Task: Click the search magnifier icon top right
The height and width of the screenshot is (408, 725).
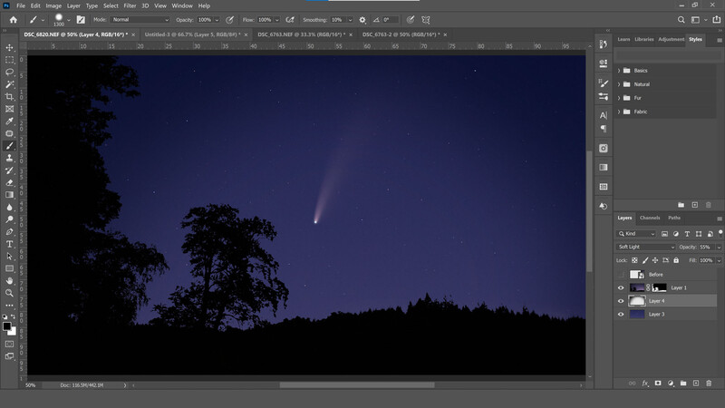Action: point(681,20)
